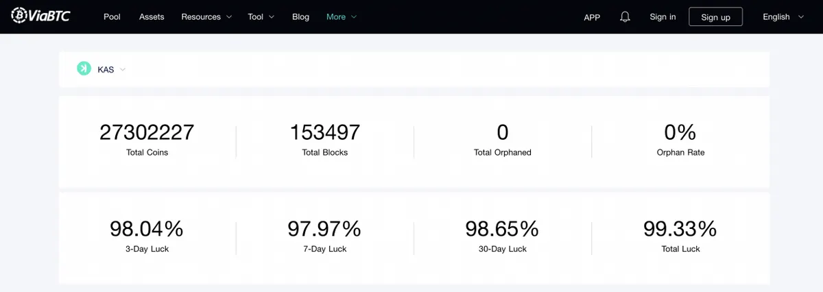The image size is (823, 292).
Task: Open the notification bell icon
Action: [625, 16]
